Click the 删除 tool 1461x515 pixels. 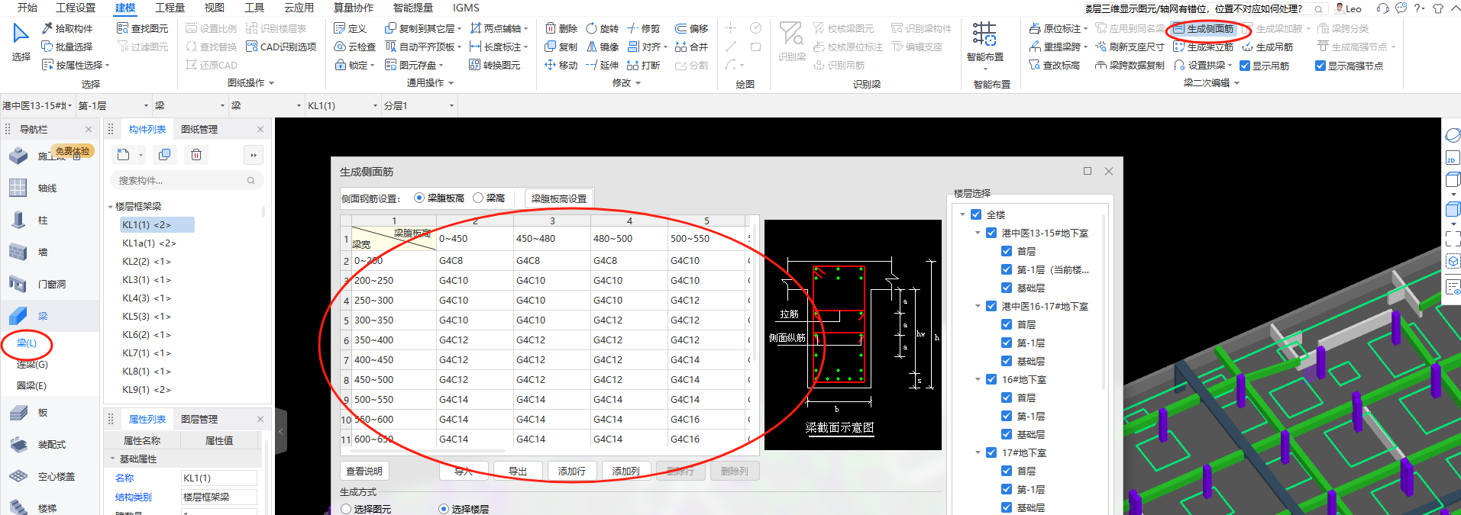point(561,28)
